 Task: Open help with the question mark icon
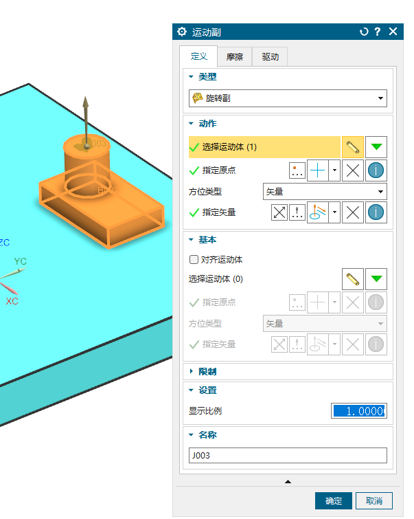pos(378,32)
